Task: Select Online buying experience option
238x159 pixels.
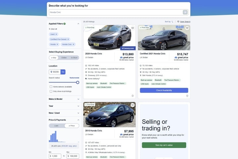Action: point(64,58)
